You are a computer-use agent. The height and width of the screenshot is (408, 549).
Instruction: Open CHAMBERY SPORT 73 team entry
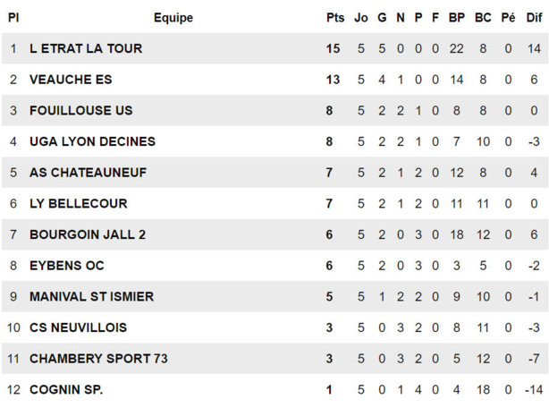click(x=98, y=359)
